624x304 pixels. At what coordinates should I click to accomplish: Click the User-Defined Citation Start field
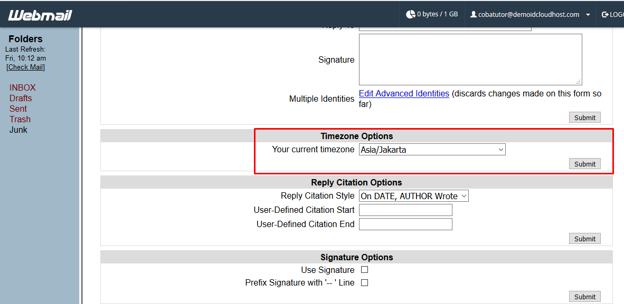(x=405, y=210)
